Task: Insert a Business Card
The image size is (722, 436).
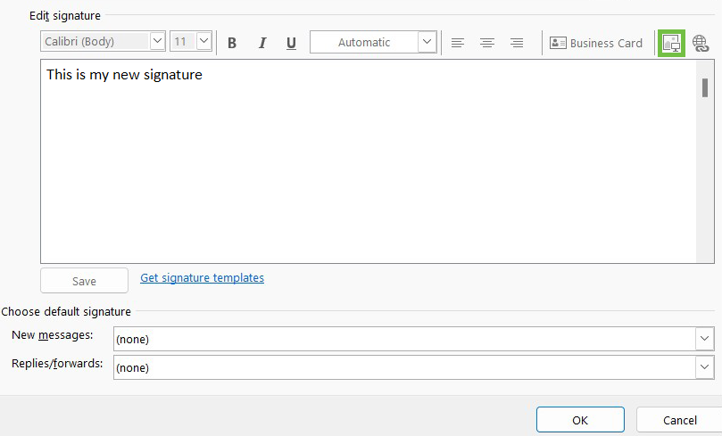Action: 596,43
